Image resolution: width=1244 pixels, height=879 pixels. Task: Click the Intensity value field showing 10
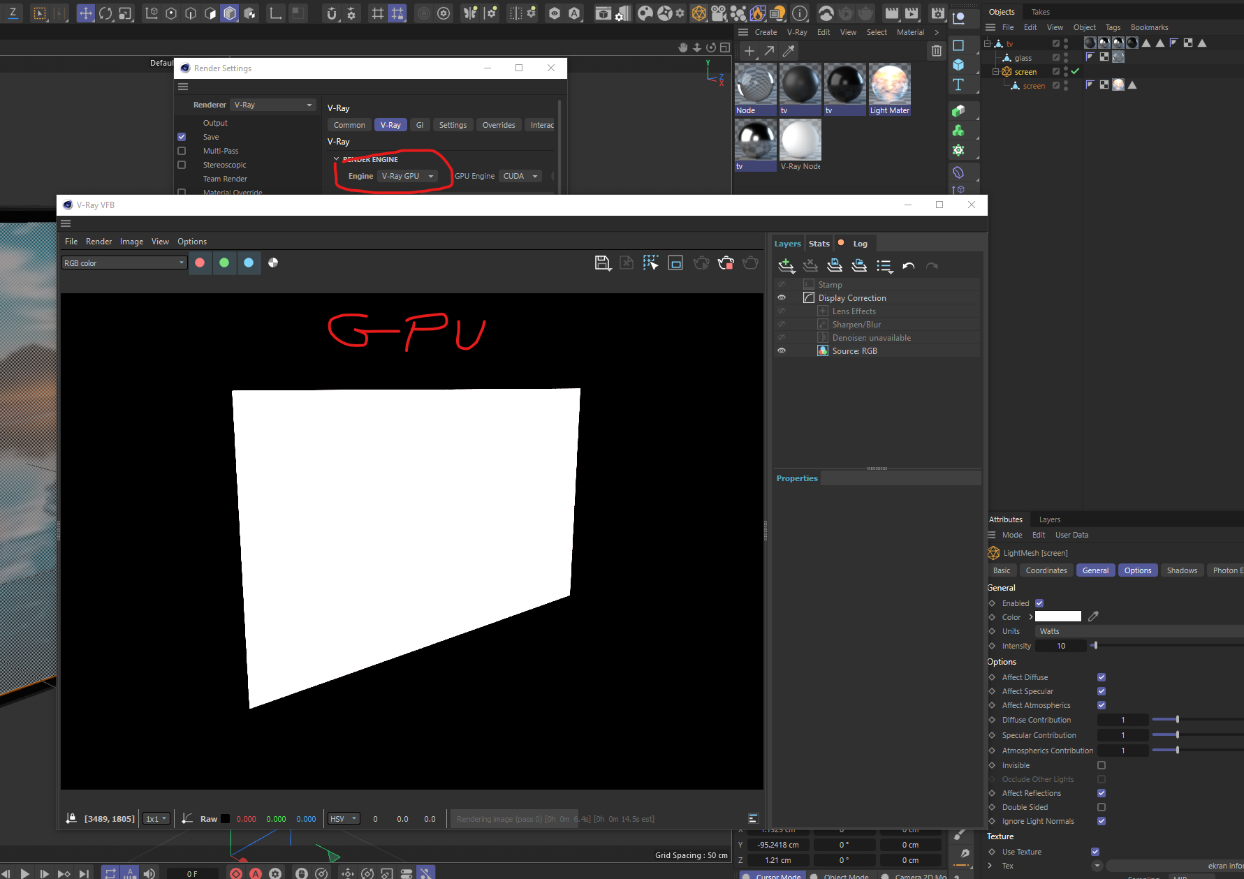click(1060, 646)
